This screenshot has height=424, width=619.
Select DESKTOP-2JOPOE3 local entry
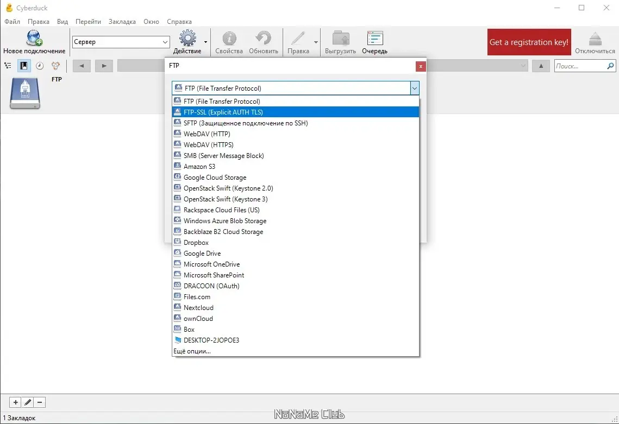click(296, 340)
